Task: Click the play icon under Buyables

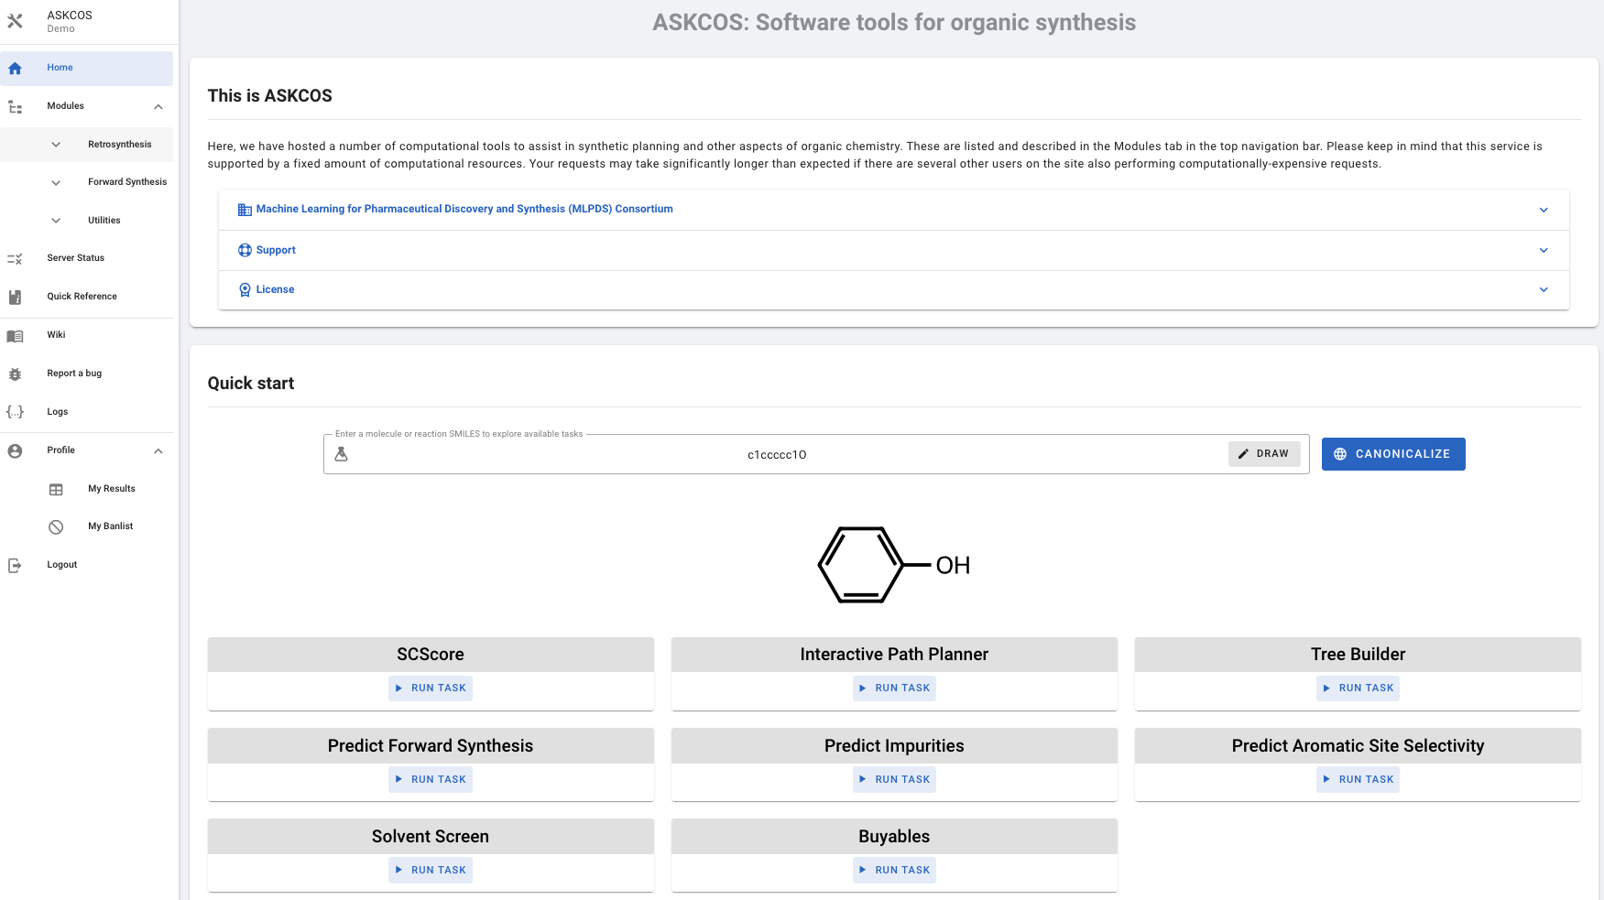Action: [863, 870]
